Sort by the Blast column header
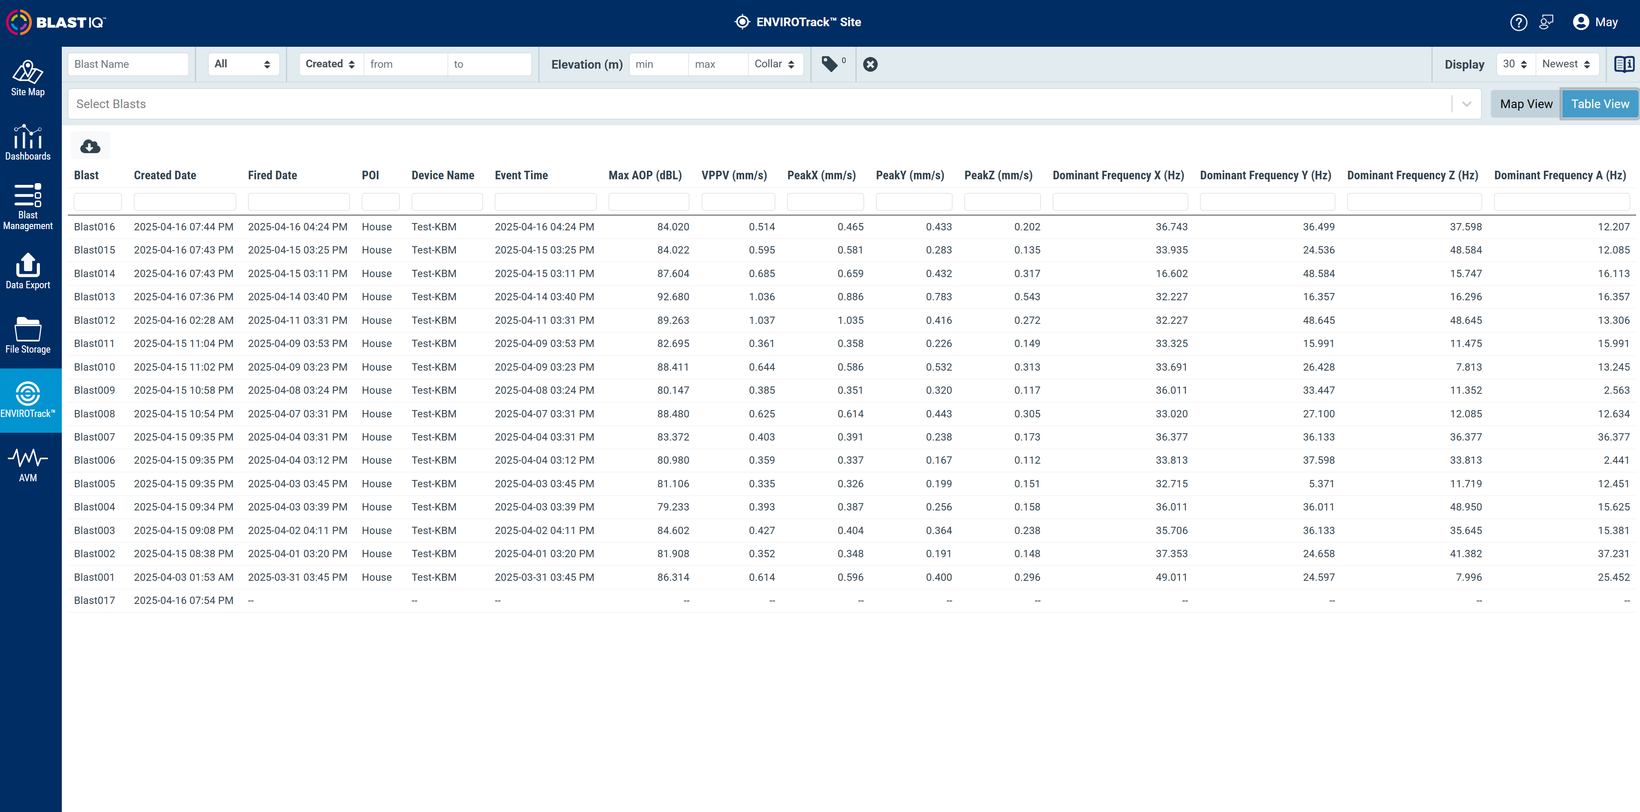This screenshot has width=1640, height=812. [x=86, y=175]
